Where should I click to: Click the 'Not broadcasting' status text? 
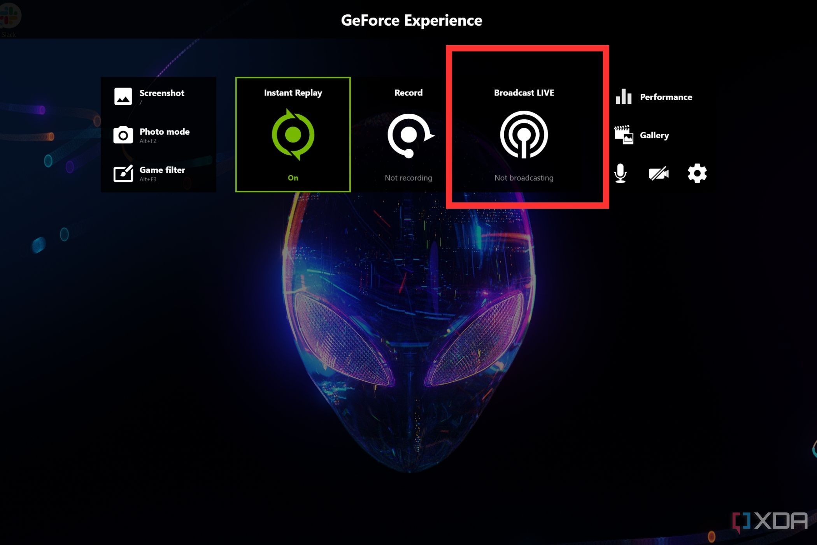(x=524, y=178)
